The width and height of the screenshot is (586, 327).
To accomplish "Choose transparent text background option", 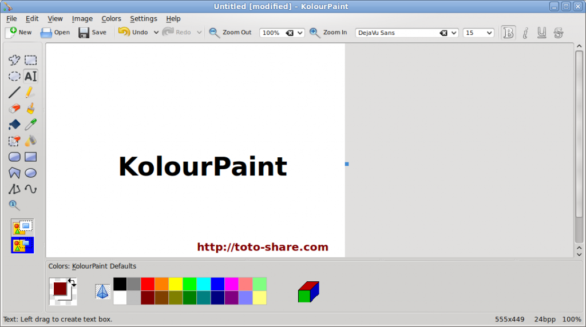I will [x=22, y=245].
